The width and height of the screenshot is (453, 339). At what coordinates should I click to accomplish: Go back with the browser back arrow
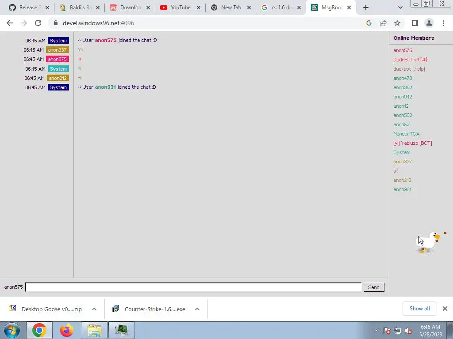click(x=10, y=23)
